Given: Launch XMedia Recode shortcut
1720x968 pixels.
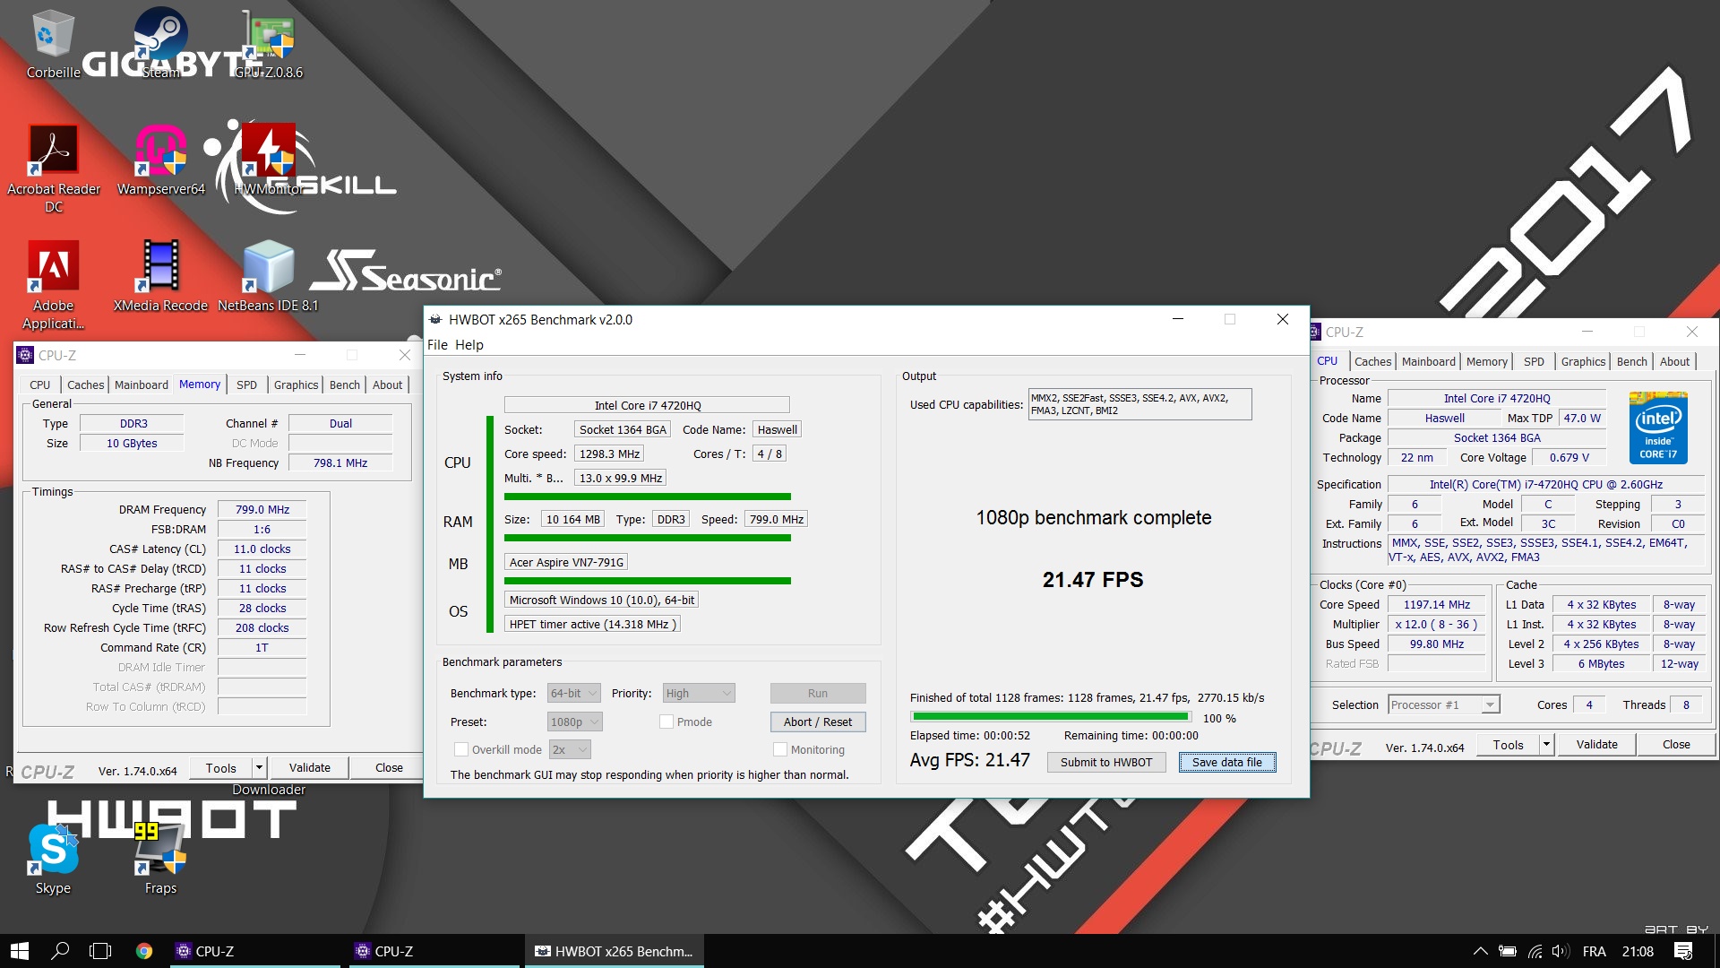Looking at the screenshot, I should (x=161, y=276).
